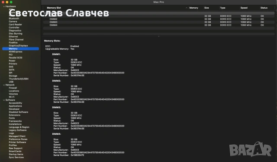Show Fonts information
The height and width of the screenshot is (162, 277).
coord(12,118)
